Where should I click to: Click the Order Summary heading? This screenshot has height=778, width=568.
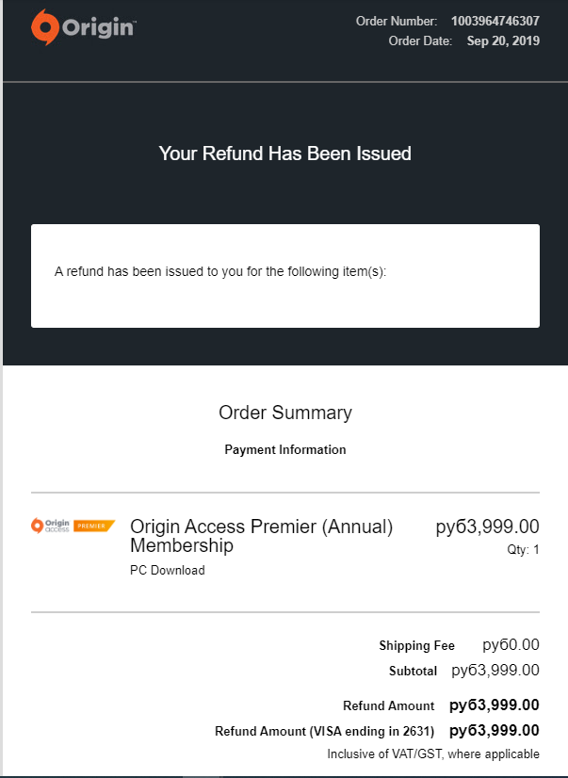(285, 413)
